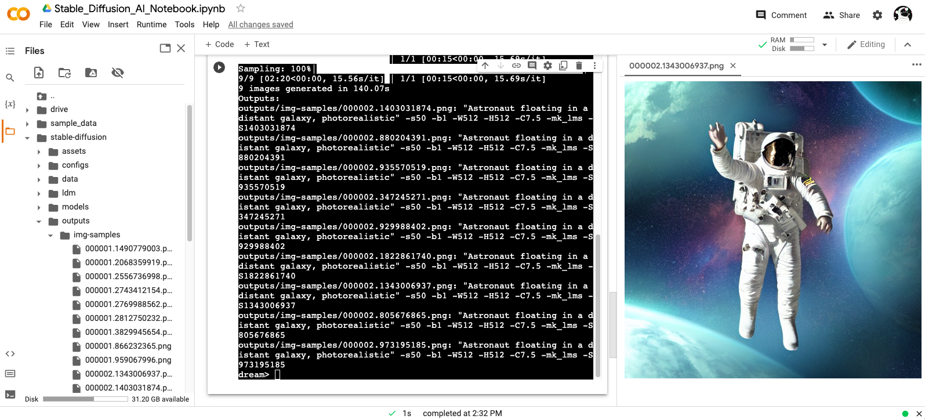This screenshot has height=419, width=925.
Task: Add a comment to the cell
Action: pos(532,66)
